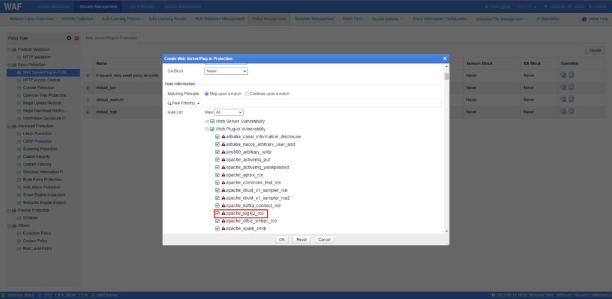
Task: Click the Advanced Protection folder icon
Action: pos(14,126)
